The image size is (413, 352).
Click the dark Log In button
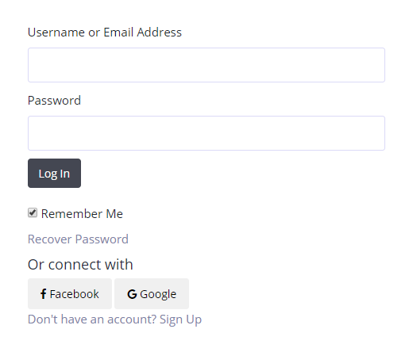tap(54, 174)
